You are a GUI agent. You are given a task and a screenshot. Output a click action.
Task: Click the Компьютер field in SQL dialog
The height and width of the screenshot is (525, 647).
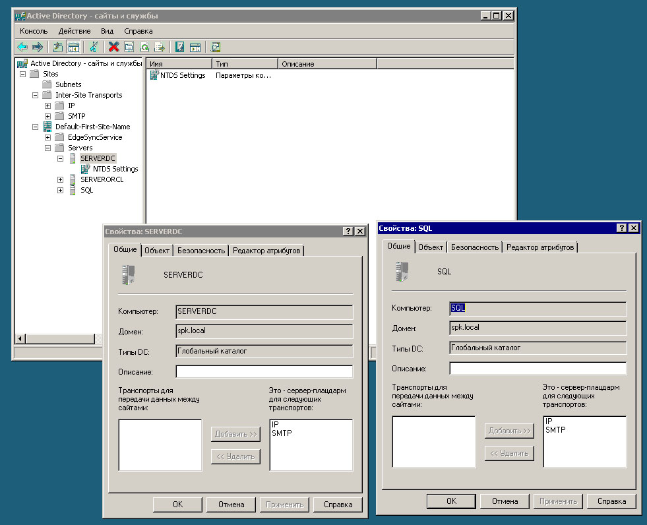[x=538, y=308]
